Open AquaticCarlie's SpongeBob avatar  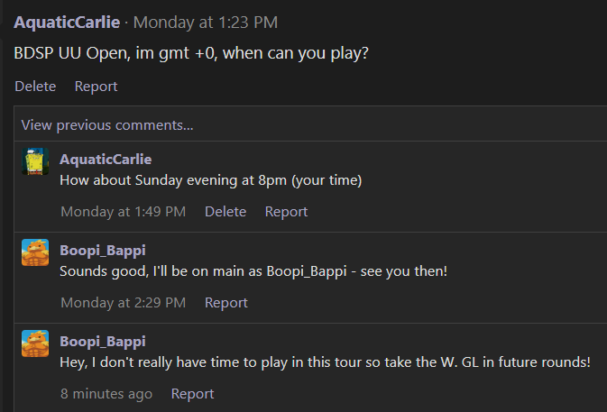pyautogui.click(x=35, y=161)
